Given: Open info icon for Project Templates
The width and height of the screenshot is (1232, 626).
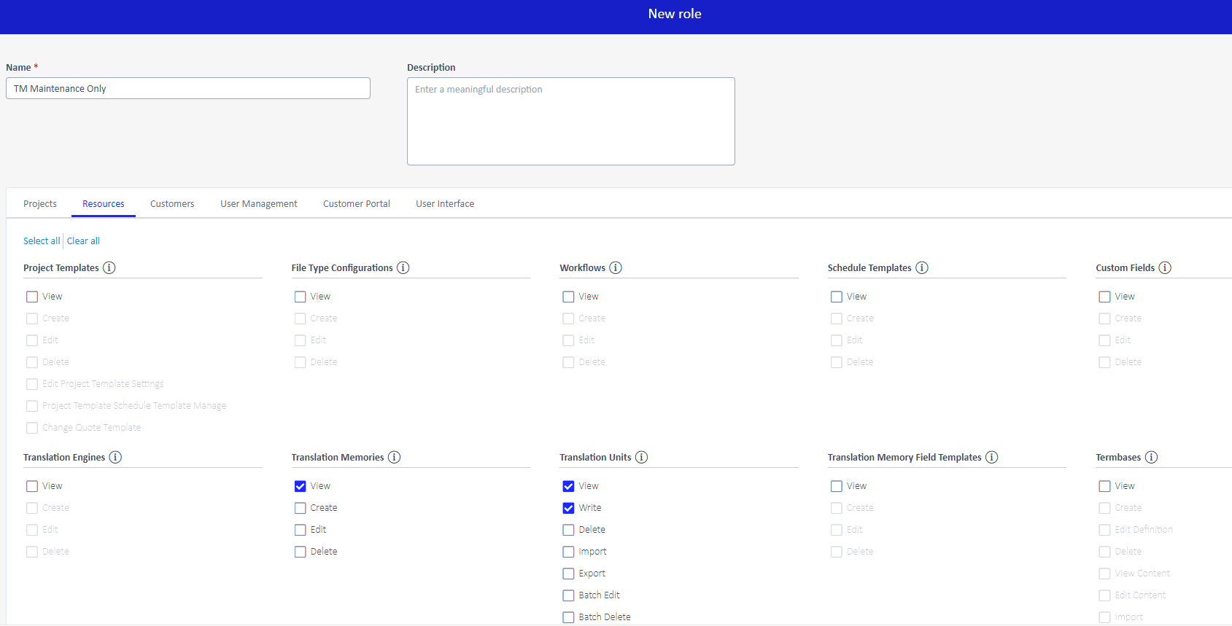Looking at the screenshot, I should 109,267.
